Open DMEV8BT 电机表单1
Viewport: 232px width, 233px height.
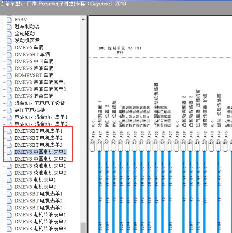(x=38, y=194)
